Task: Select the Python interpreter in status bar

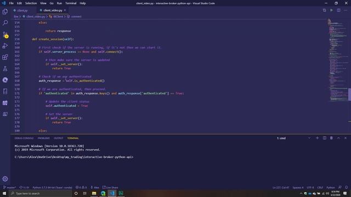Action: pyautogui.click(x=53, y=187)
